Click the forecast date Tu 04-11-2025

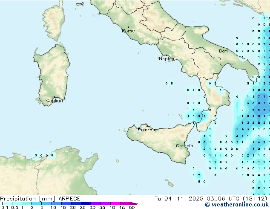click(x=179, y=199)
